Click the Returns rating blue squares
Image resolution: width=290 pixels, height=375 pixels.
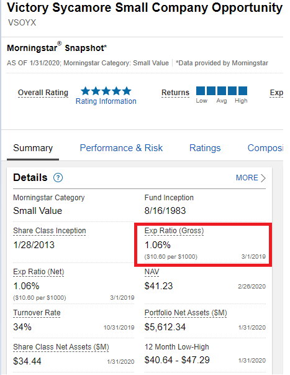(222, 91)
